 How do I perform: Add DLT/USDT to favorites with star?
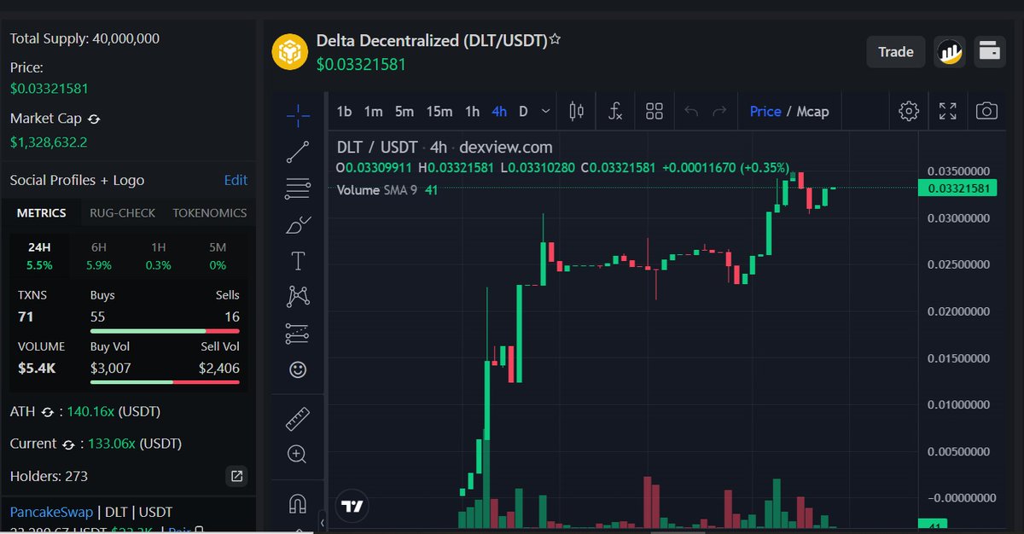point(555,39)
